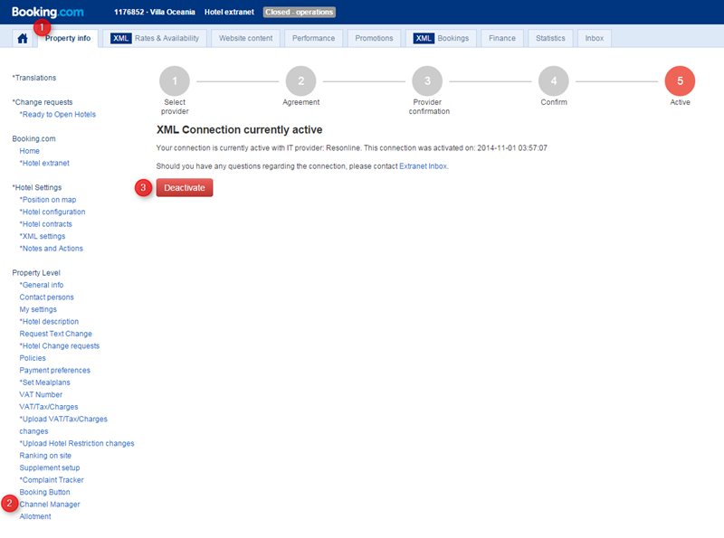
Task: Select step 3 Provider confirmation circle
Action: (427, 81)
